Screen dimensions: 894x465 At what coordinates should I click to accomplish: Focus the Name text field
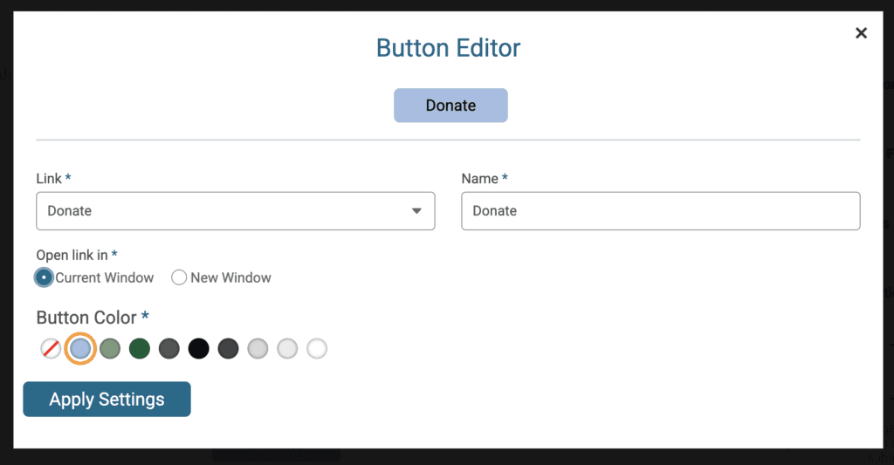point(661,211)
